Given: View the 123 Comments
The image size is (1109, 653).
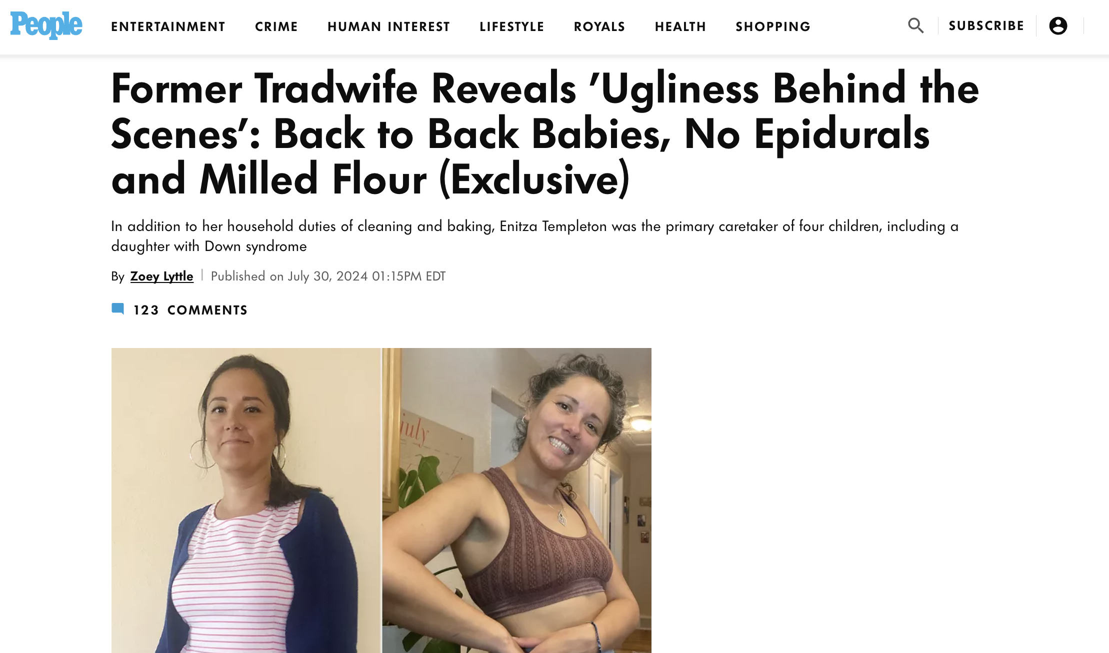Looking at the screenshot, I should (x=190, y=310).
